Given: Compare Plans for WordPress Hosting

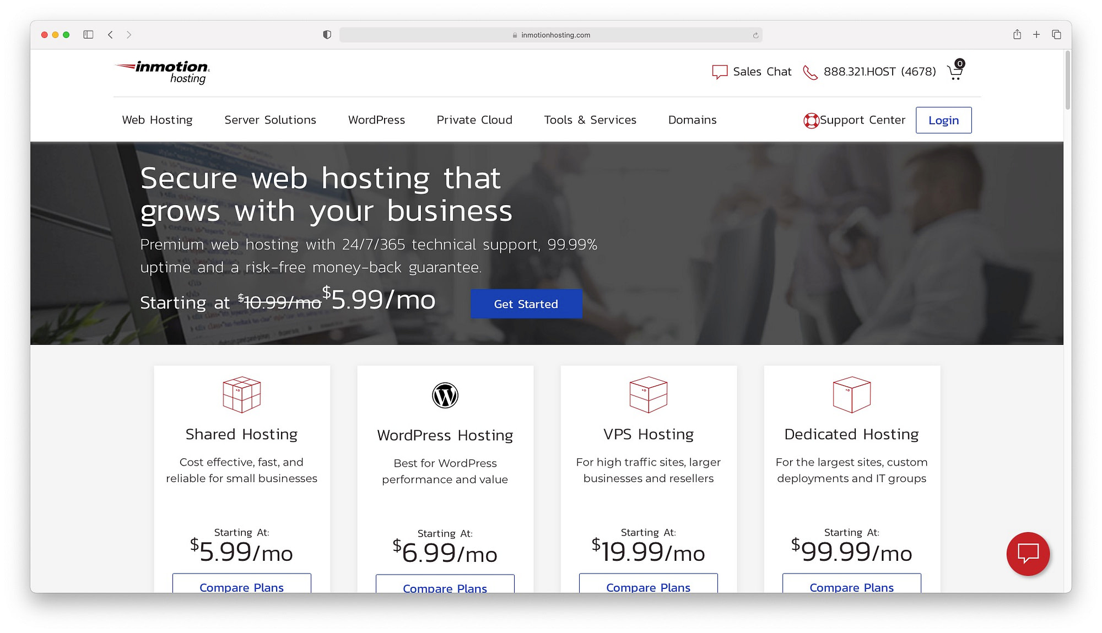Looking at the screenshot, I should tap(445, 584).
